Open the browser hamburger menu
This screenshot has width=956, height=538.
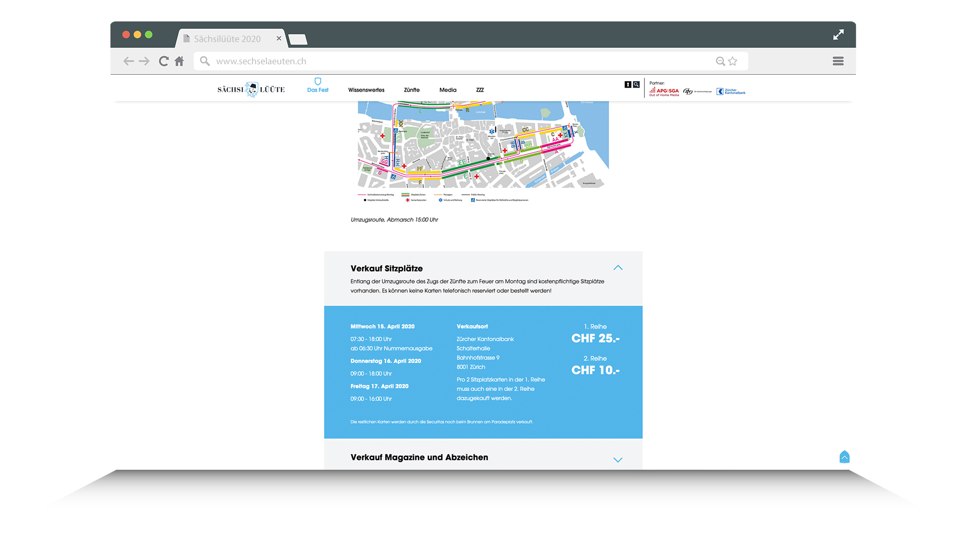tap(838, 61)
